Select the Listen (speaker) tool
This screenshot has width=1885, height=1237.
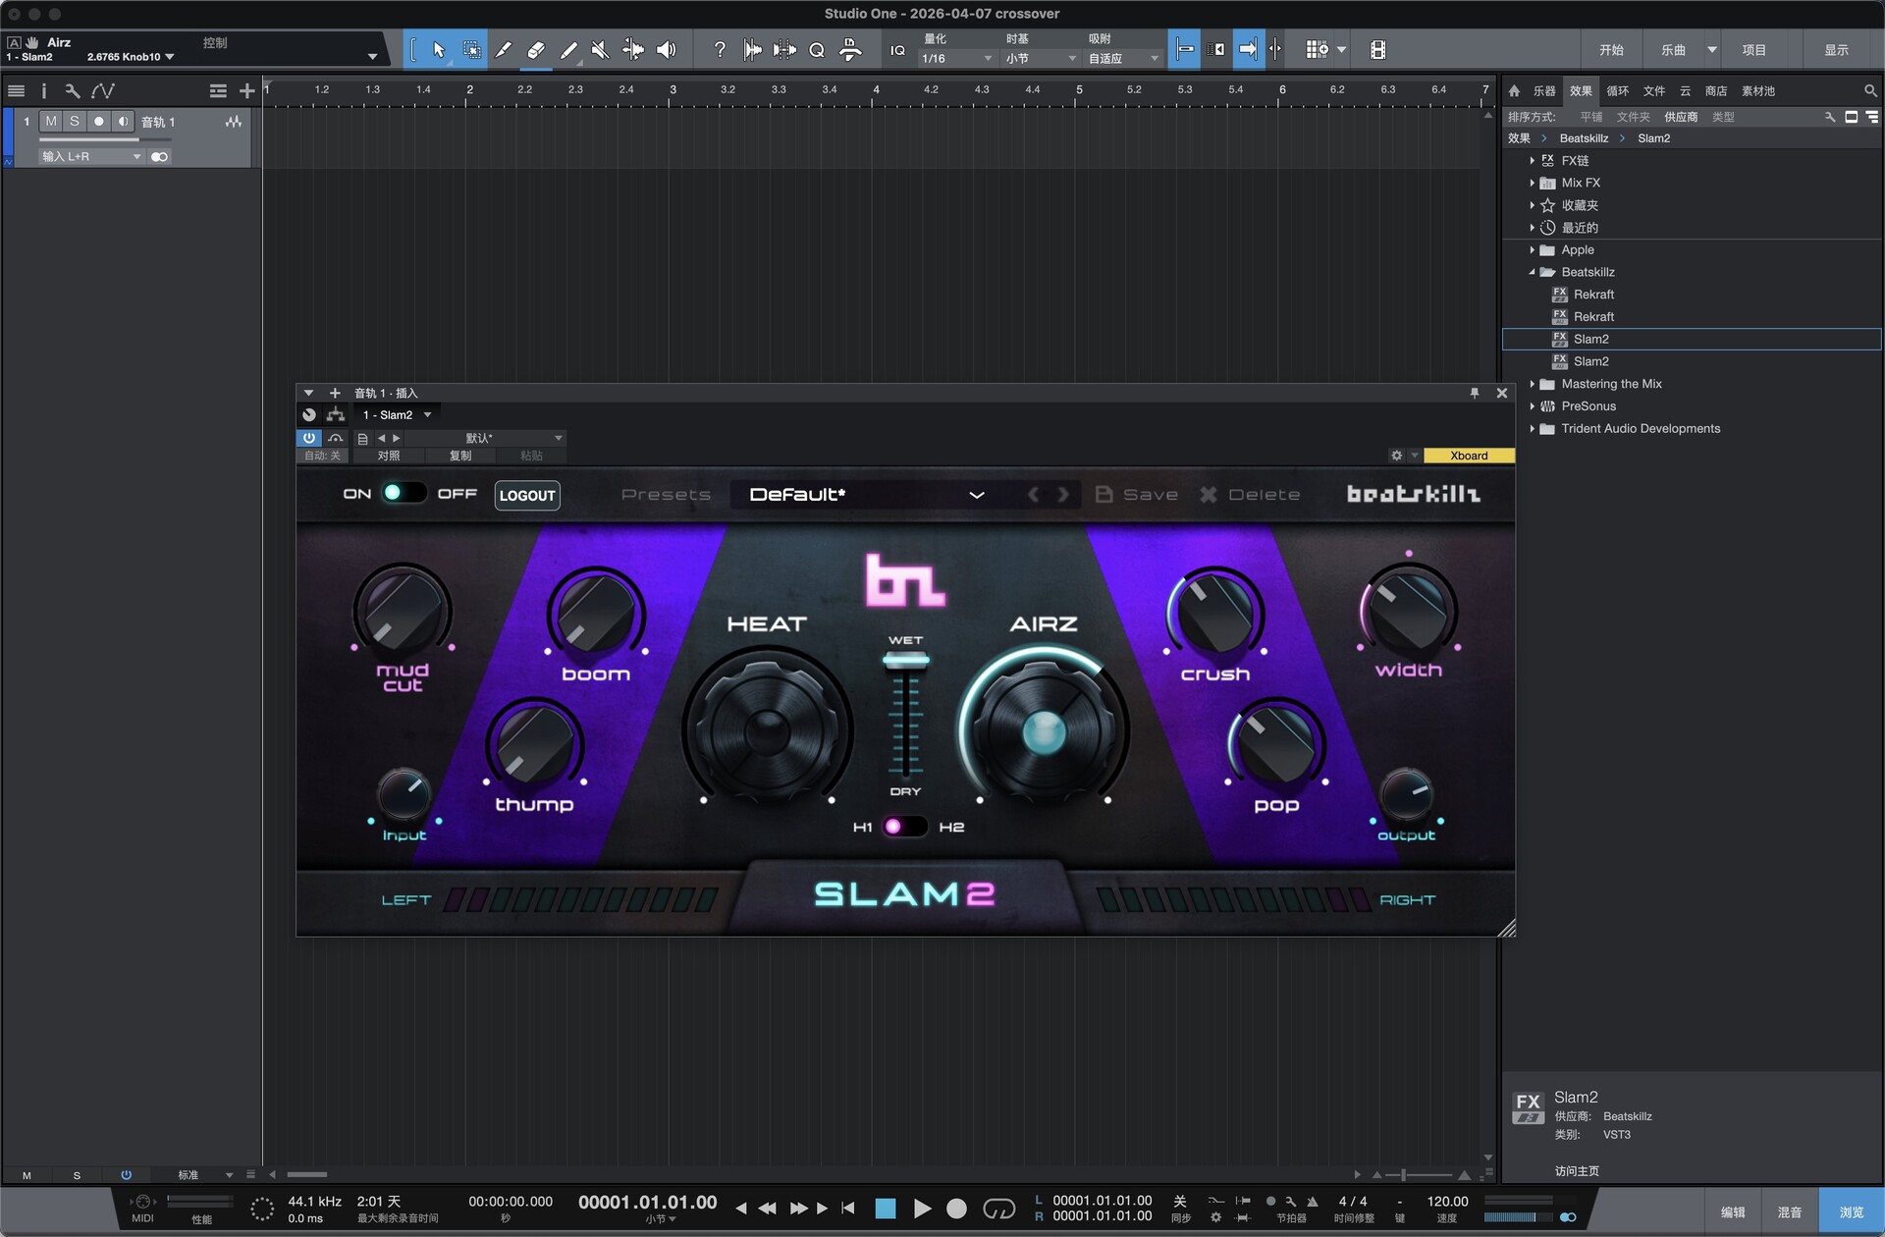point(667,50)
